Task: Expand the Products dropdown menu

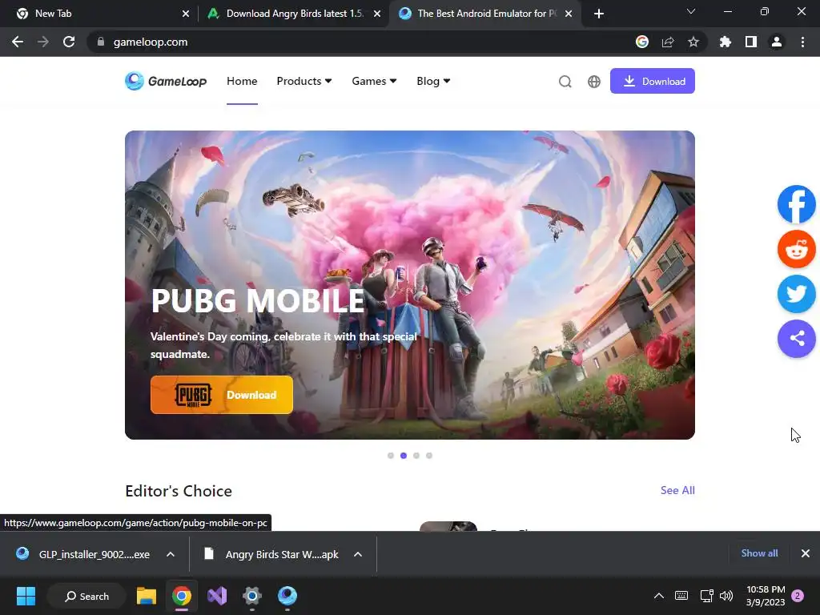Action: tap(303, 81)
